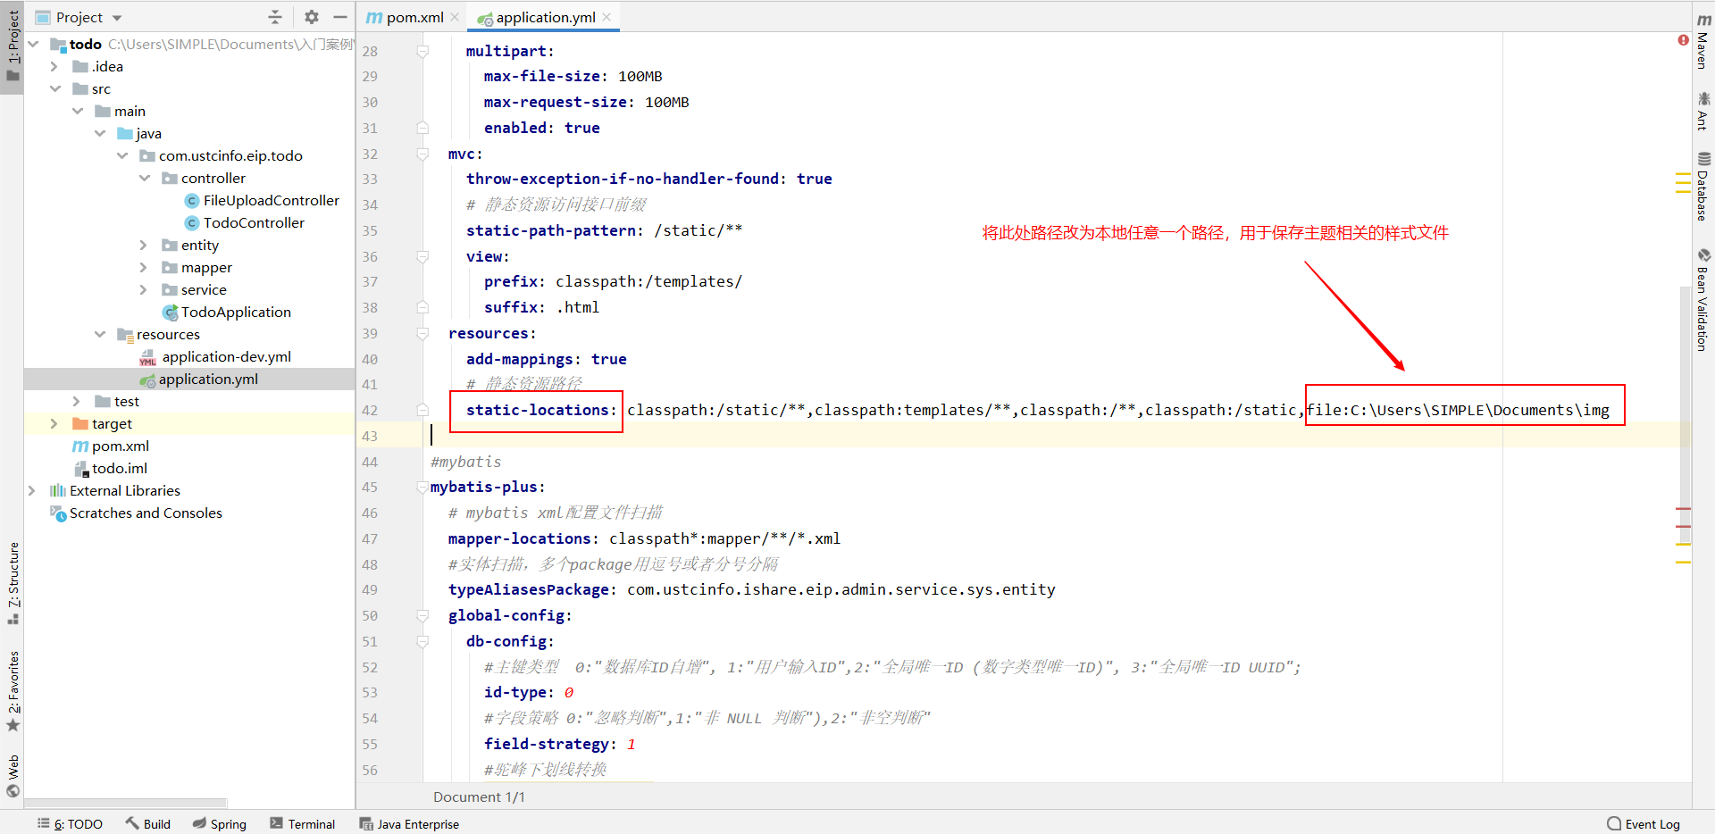Open the 2: Favorites tool window
This screenshot has width=1715, height=834.
(x=13, y=691)
